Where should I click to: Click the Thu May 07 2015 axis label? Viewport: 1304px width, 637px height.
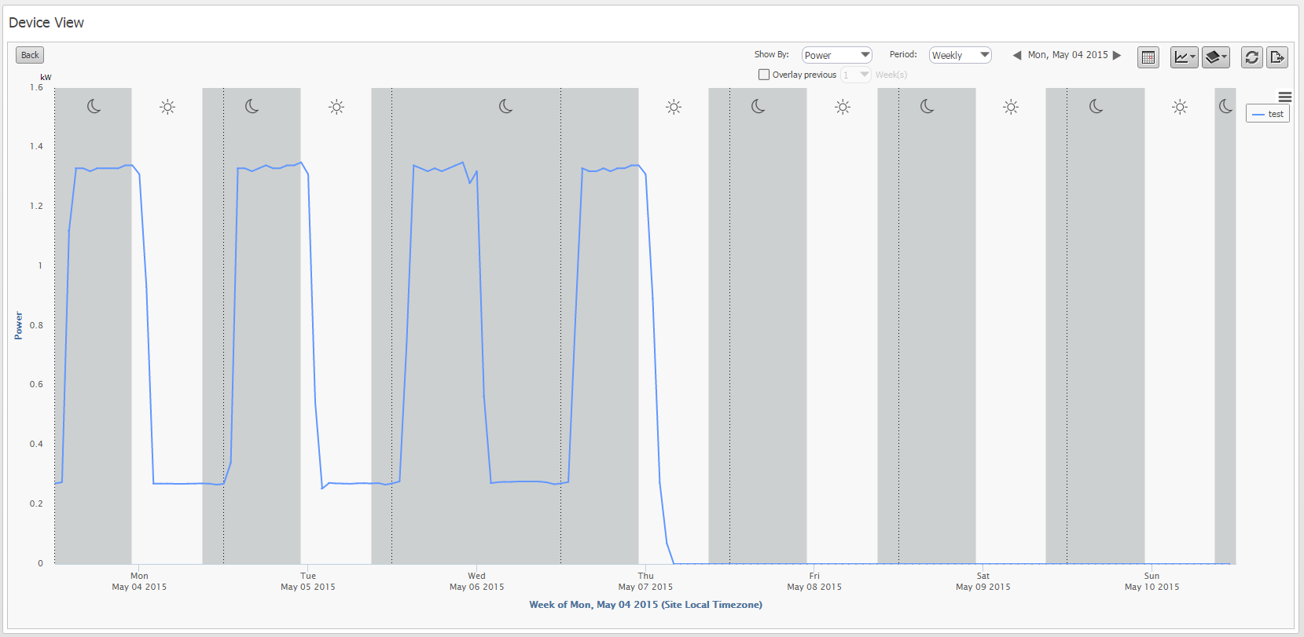coord(645,581)
